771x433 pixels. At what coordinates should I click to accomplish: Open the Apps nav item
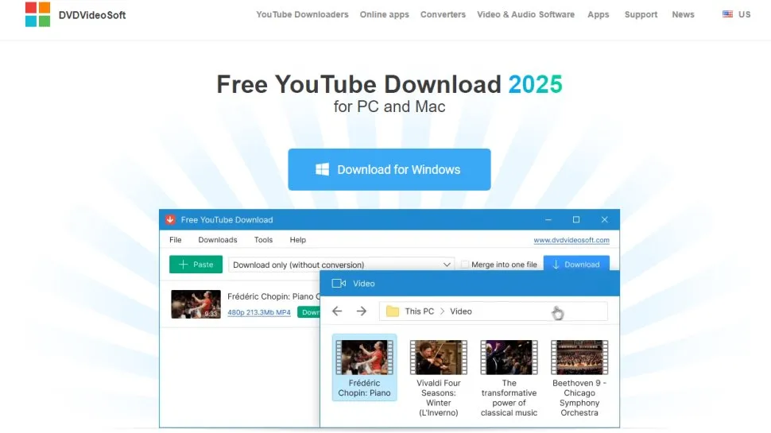[598, 15]
